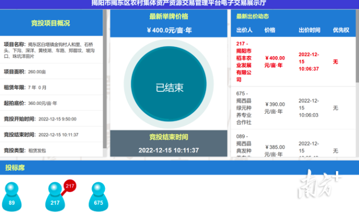Click the 无 priority in 675's row
Image resolution: width=359 pixels, height=216 pixels.
point(335,108)
